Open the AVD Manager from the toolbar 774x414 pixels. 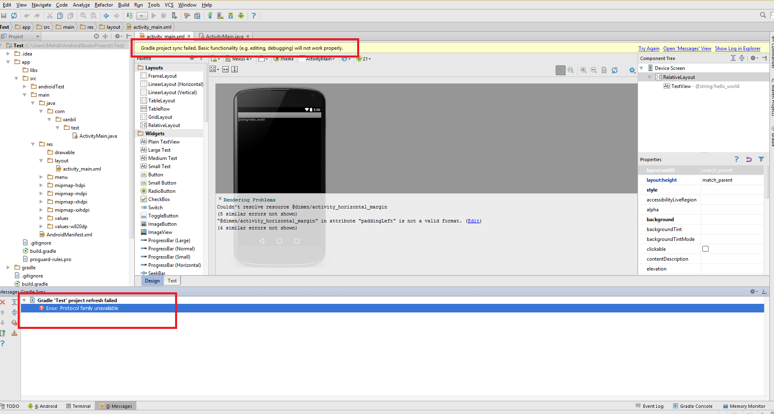[220, 16]
